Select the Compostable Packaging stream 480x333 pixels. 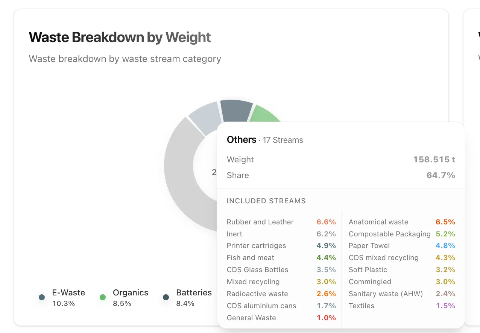[389, 234]
